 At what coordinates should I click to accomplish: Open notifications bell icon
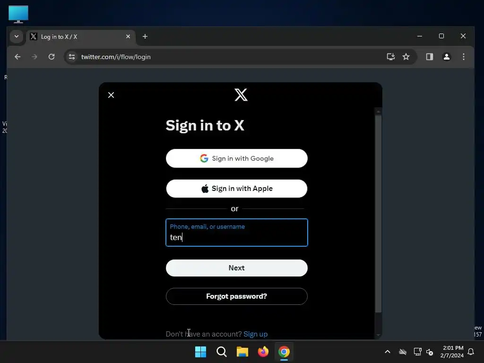(x=471, y=352)
